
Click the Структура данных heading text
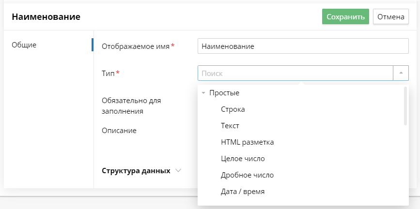click(x=136, y=171)
